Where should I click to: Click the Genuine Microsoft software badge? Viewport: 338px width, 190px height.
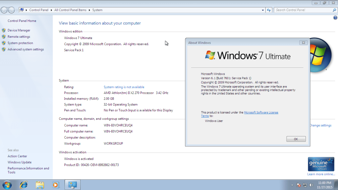[321, 164]
